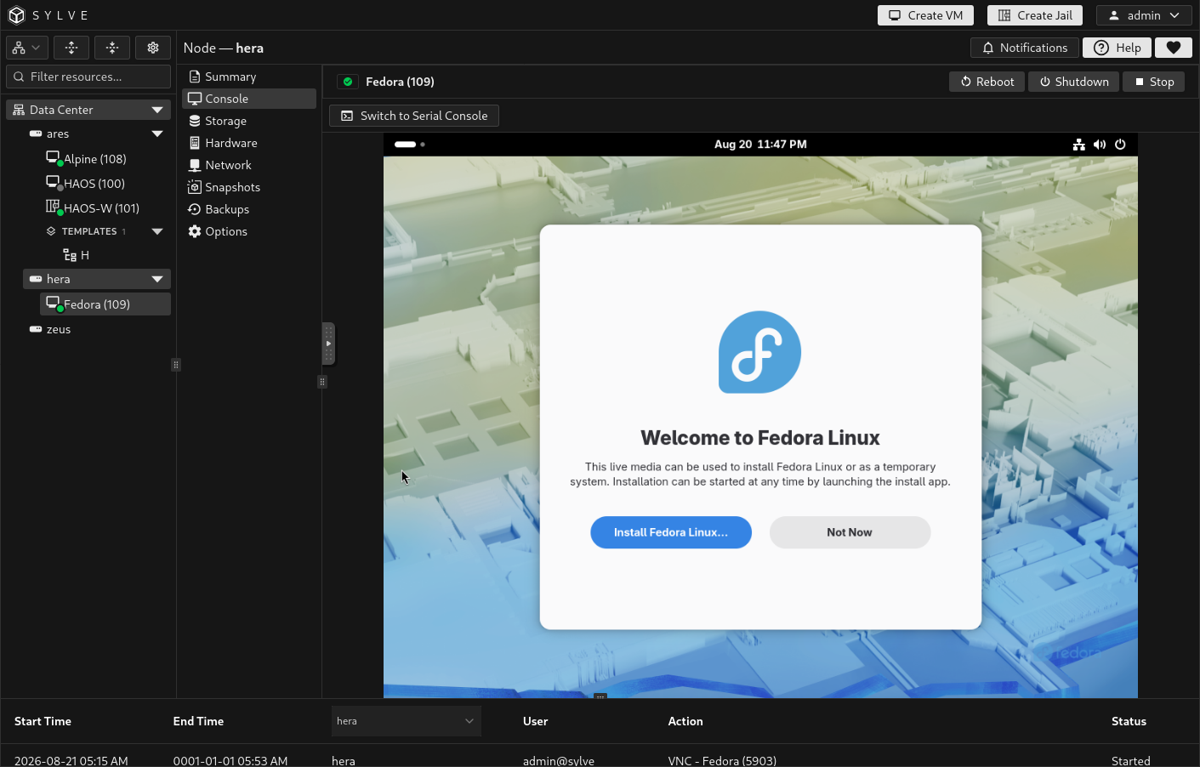Switch to Serial Console
Viewport: 1200px width, 767px height.
click(x=414, y=116)
